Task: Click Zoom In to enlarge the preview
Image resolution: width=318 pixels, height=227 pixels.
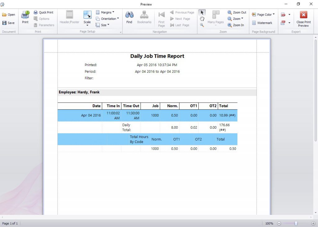Action: pos(237,25)
